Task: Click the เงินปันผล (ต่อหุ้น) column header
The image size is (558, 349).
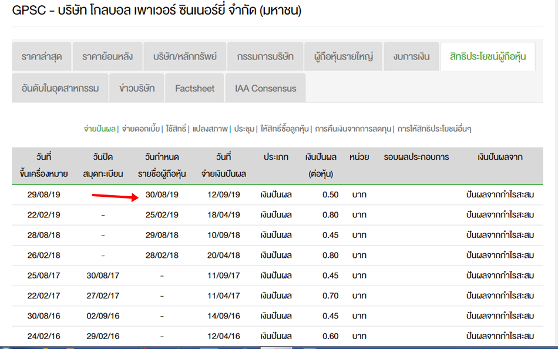Action: (x=321, y=165)
